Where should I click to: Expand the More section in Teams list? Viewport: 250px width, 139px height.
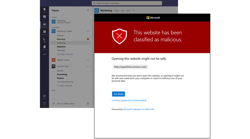point(54,90)
